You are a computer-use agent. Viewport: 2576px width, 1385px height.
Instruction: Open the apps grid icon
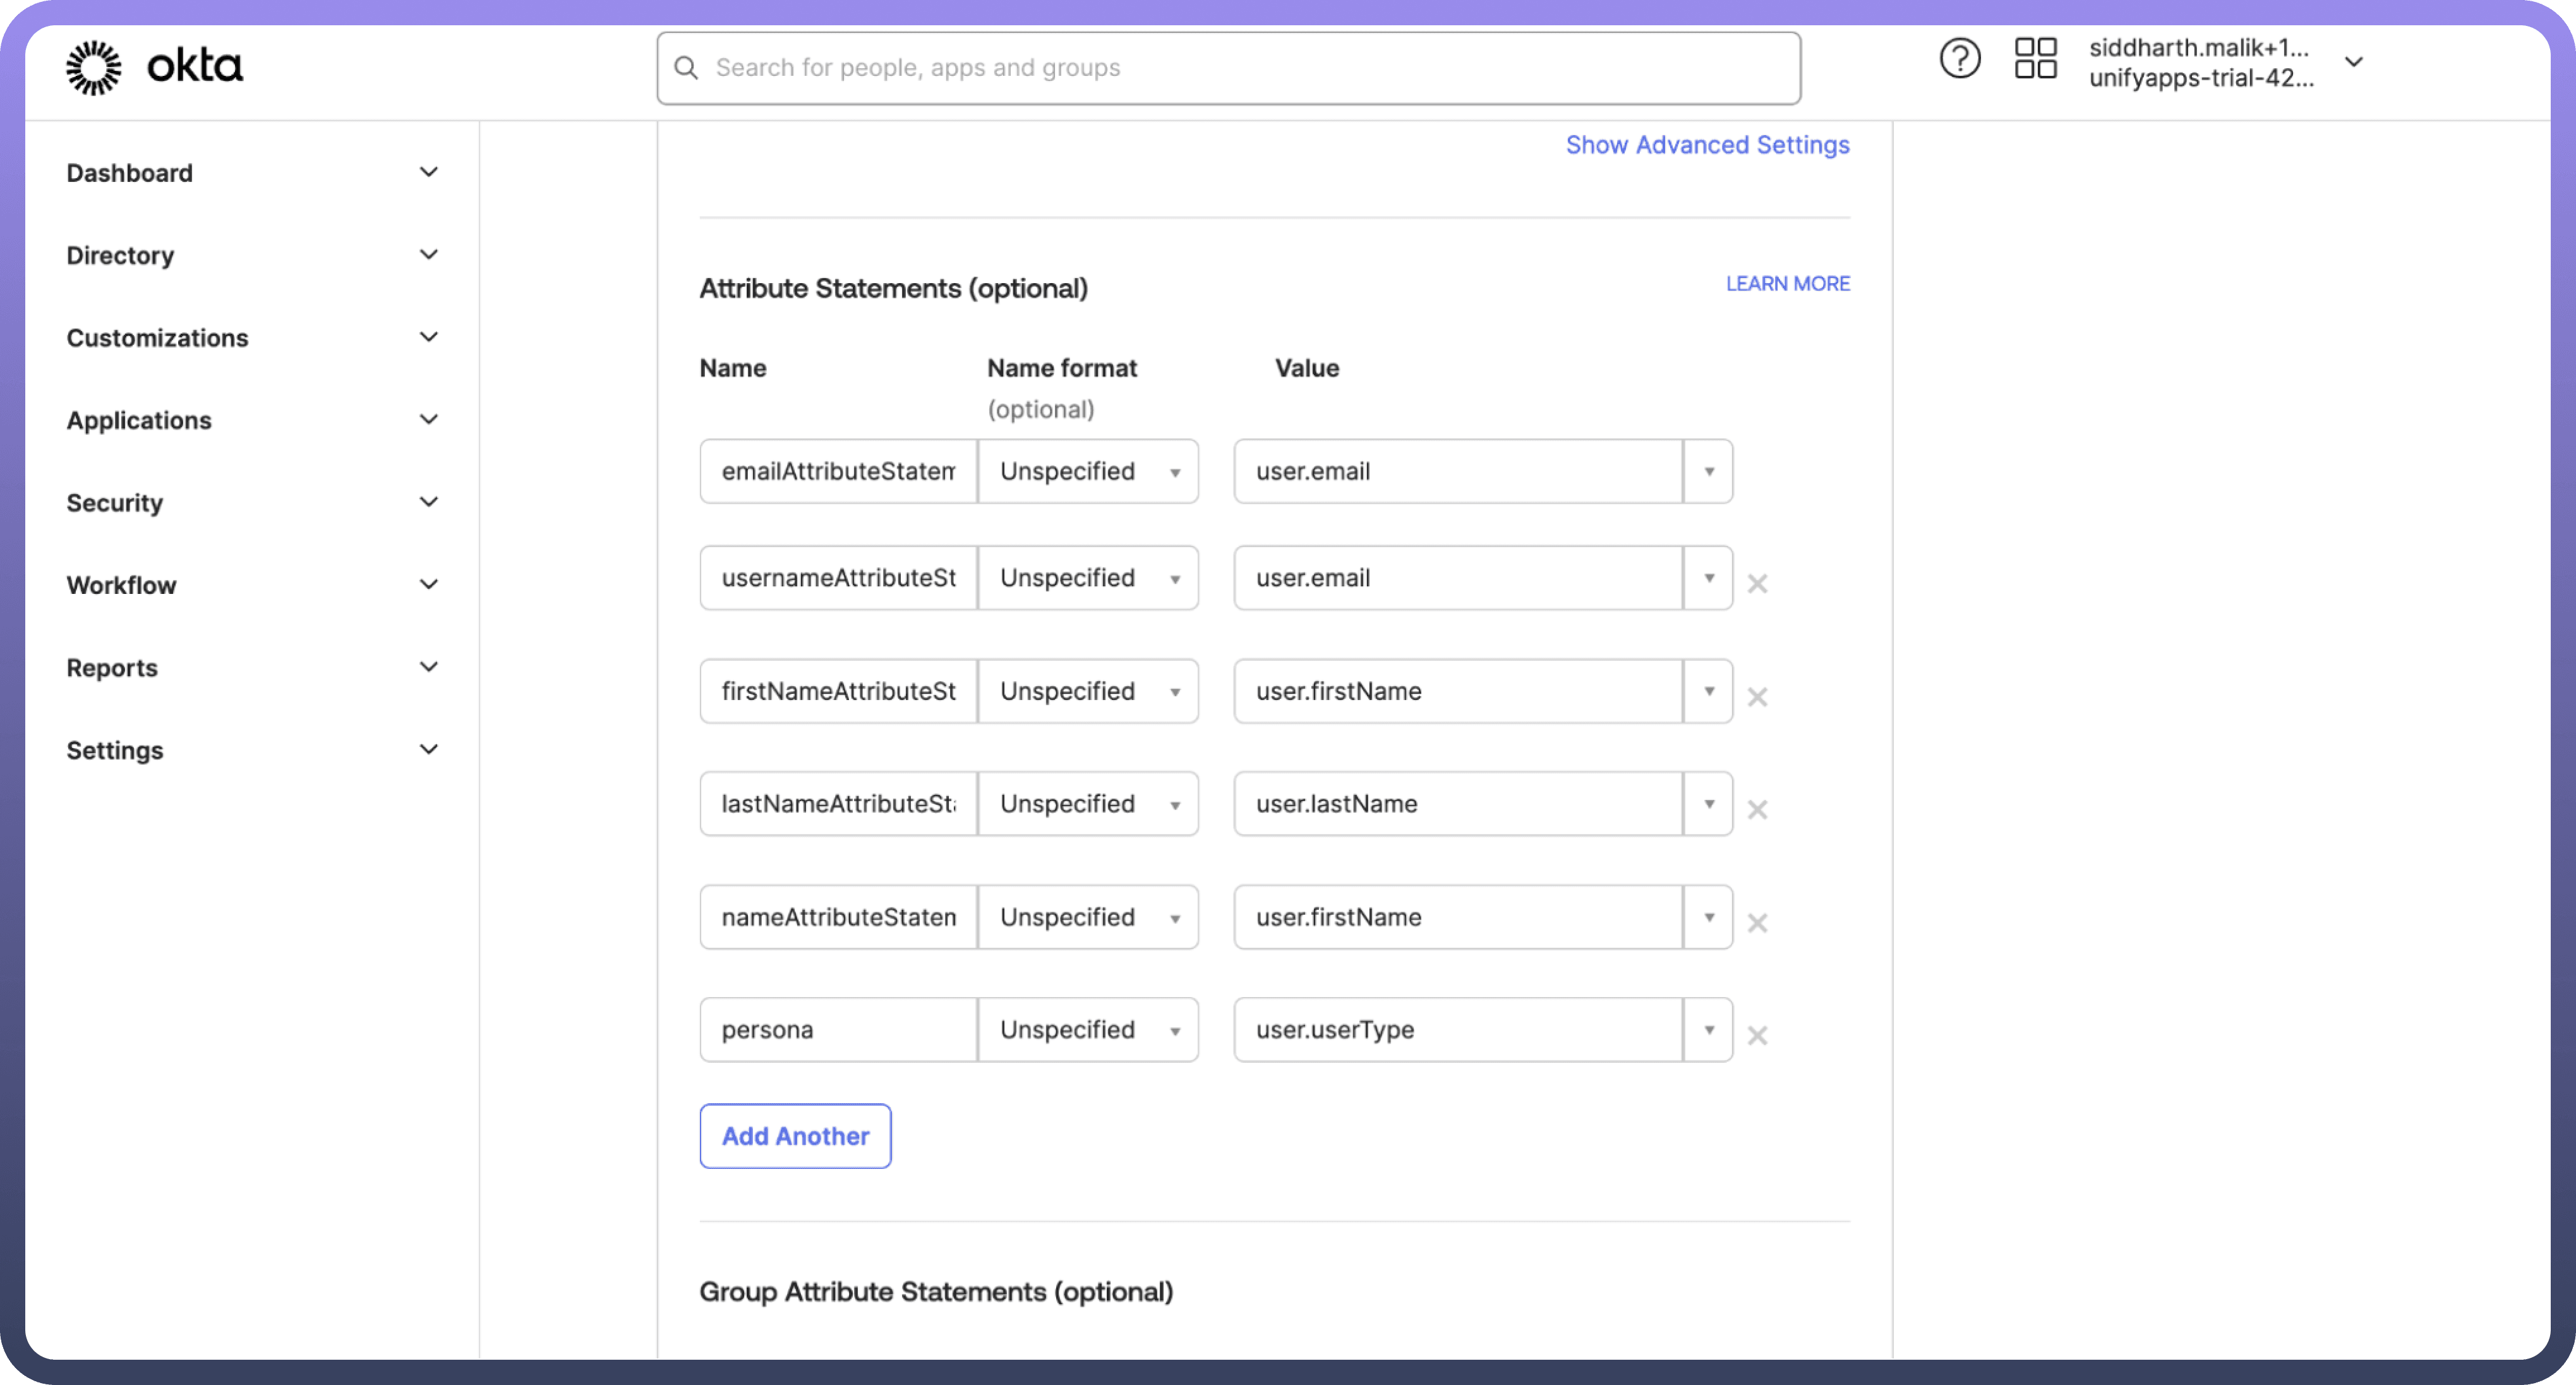tap(2035, 59)
